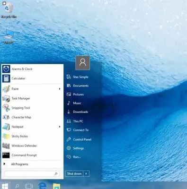Viewport: 187px width, 189px height.
Task: Click the user account picture
Action: pyautogui.click(x=83, y=62)
